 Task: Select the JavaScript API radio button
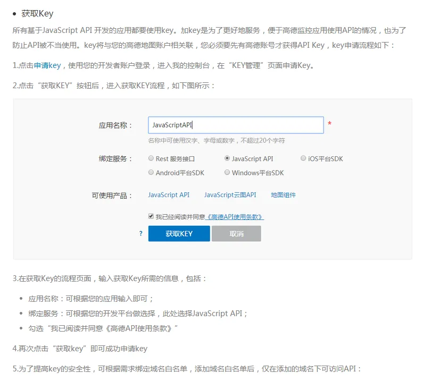pos(227,158)
